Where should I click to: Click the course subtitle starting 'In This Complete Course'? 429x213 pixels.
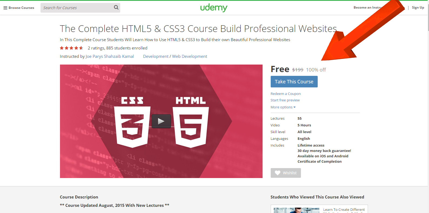pos(175,40)
